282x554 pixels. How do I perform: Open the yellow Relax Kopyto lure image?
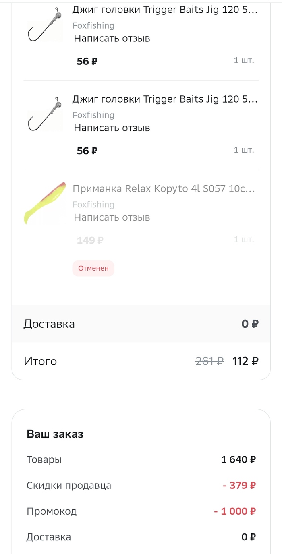point(45,203)
